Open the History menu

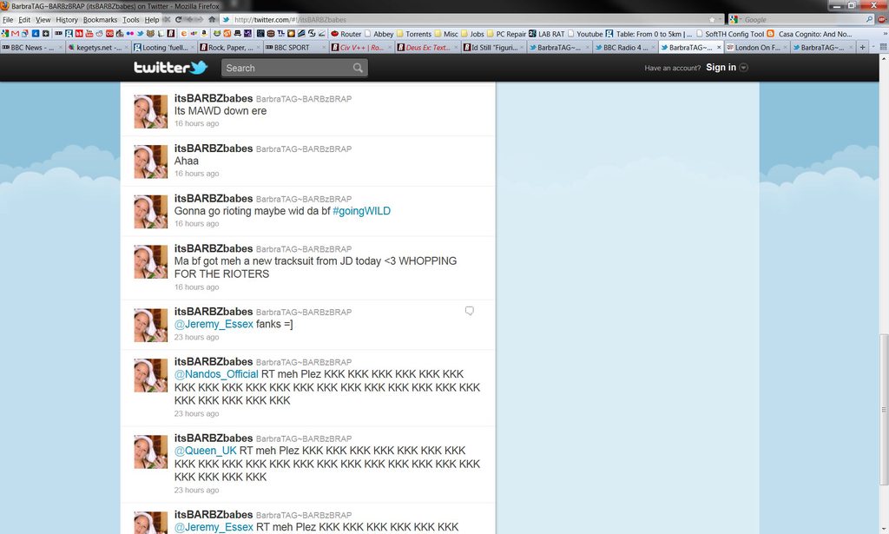[67, 19]
